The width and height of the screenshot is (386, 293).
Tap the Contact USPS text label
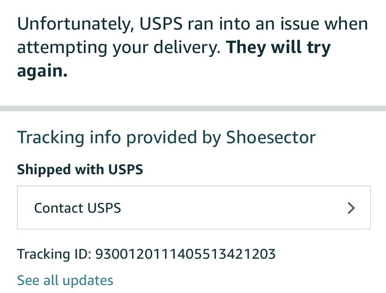78,208
